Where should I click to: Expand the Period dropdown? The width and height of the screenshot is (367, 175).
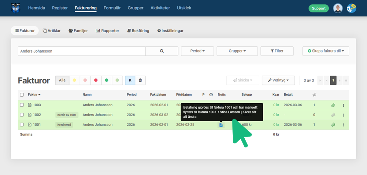pyautogui.click(x=197, y=51)
